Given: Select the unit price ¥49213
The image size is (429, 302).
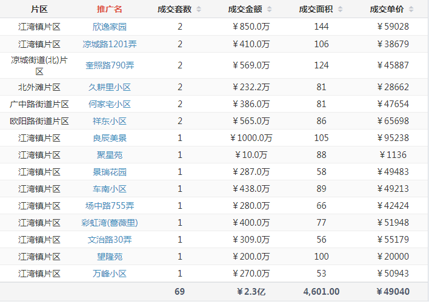Looking at the screenshot, I should (x=393, y=189).
